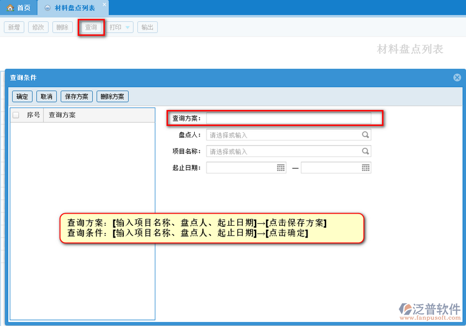Image resolution: width=466 pixels, height=326 pixels.
Task: Save the query with 保存方案
Action: coord(77,97)
